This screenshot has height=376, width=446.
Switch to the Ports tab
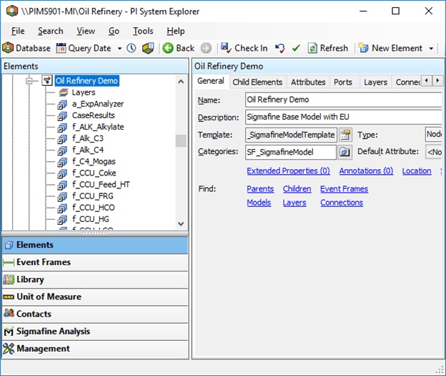pyautogui.click(x=343, y=82)
